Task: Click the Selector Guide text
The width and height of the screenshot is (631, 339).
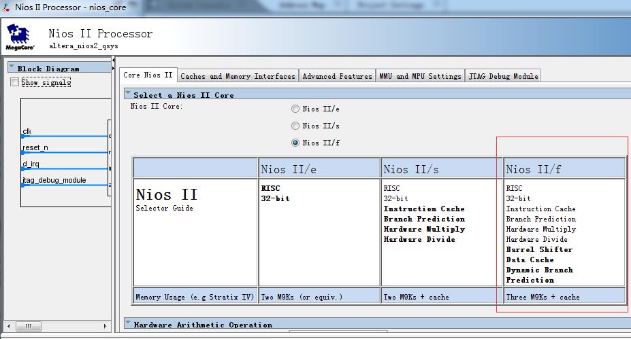Action: tap(164, 208)
